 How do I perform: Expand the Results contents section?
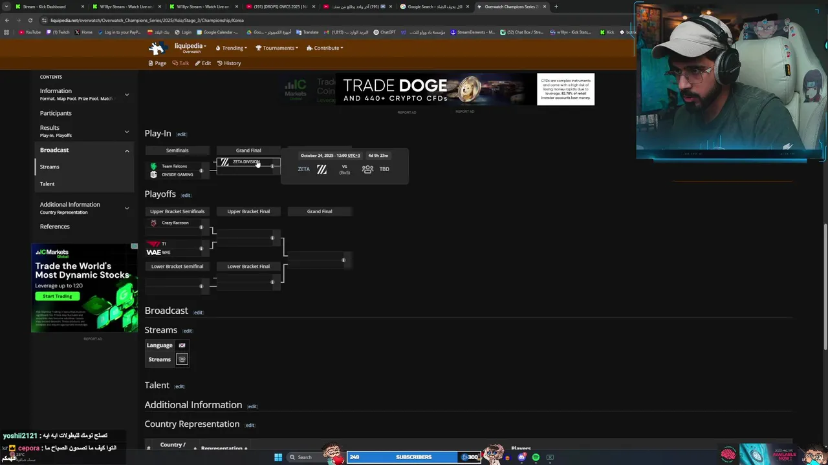point(127,131)
